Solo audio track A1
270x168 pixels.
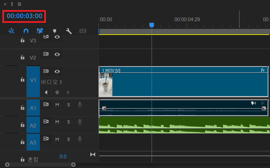click(x=68, y=105)
